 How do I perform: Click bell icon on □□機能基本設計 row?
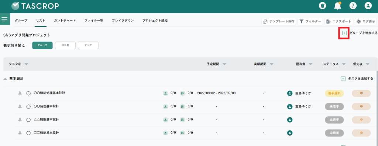tap(20, 133)
